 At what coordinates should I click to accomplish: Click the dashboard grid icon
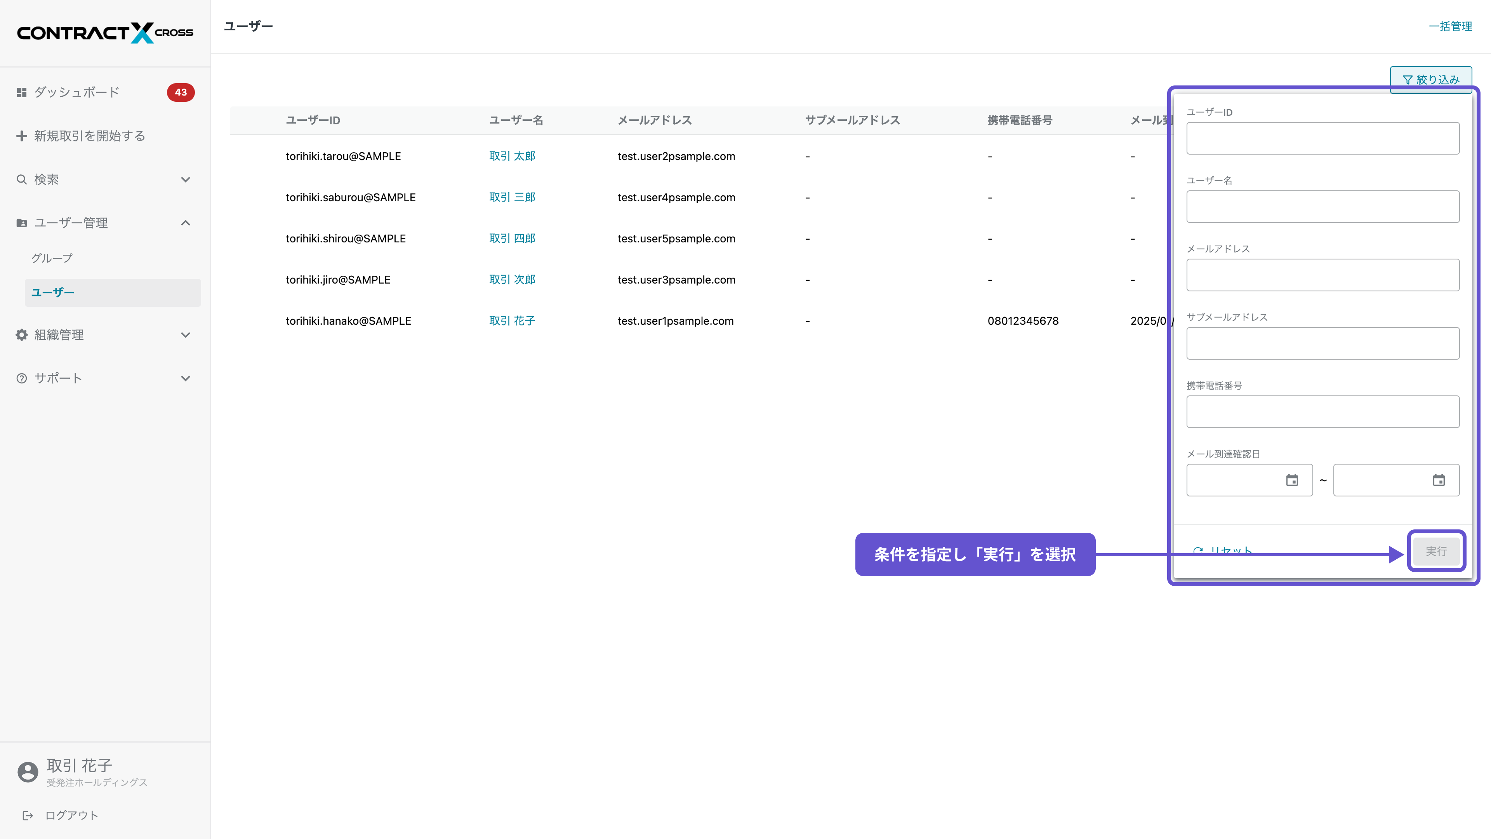pos(21,92)
